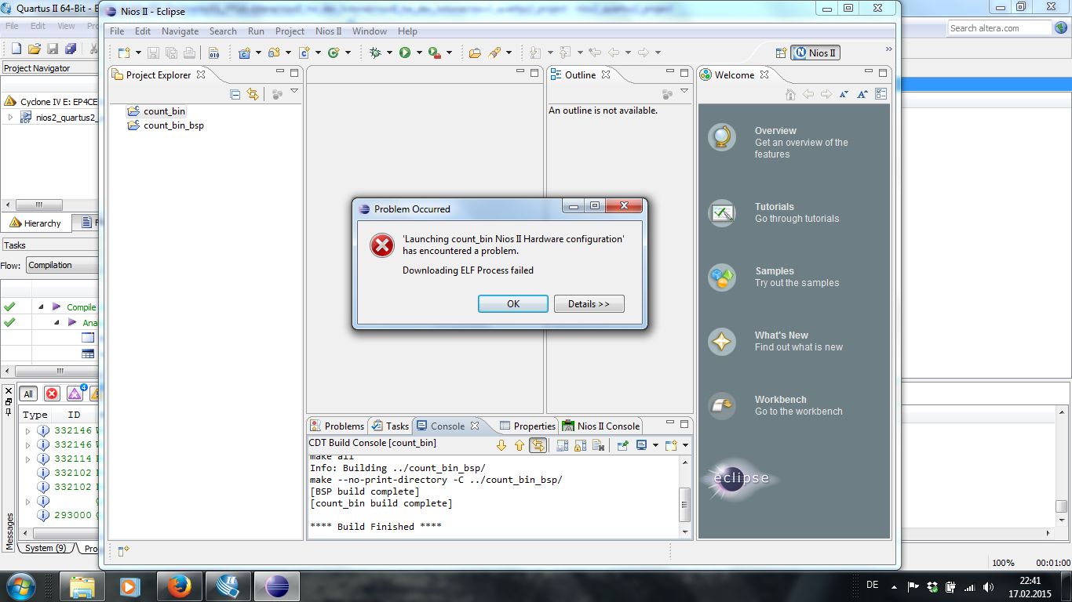Click the green Run button icon
The height and width of the screenshot is (602, 1072).
(x=405, y=53)
